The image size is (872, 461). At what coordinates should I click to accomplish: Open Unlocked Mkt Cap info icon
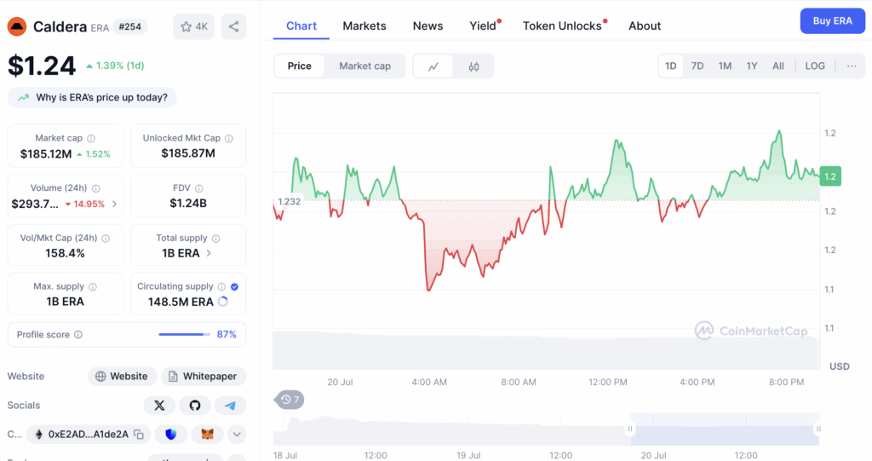tap(228, 138)
